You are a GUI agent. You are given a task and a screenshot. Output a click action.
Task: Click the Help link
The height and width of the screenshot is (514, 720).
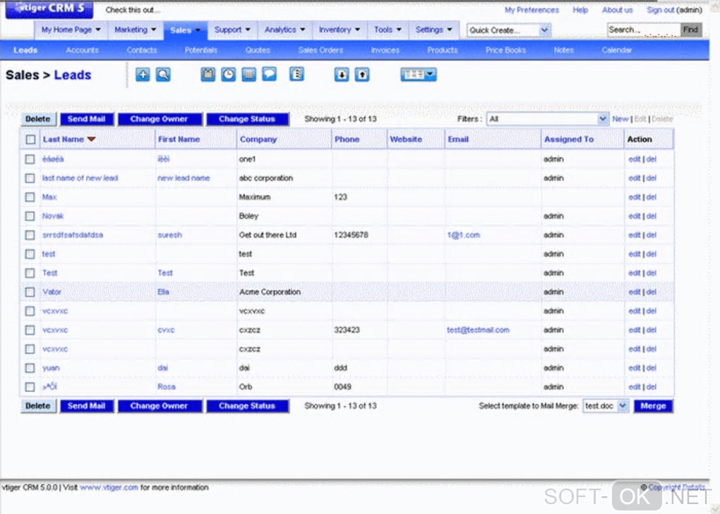coord(580,10)
